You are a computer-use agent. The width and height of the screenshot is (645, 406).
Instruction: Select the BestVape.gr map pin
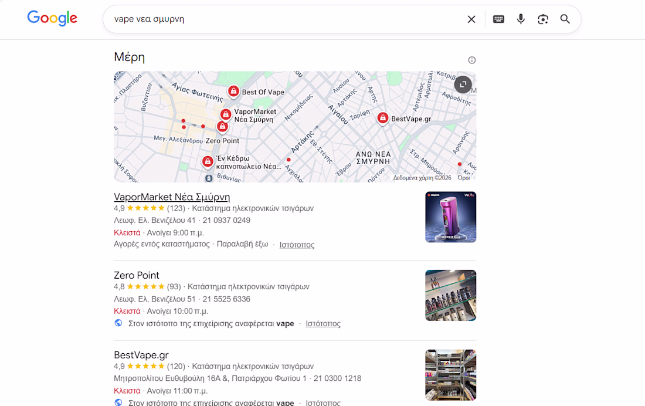tap(383, 118)
